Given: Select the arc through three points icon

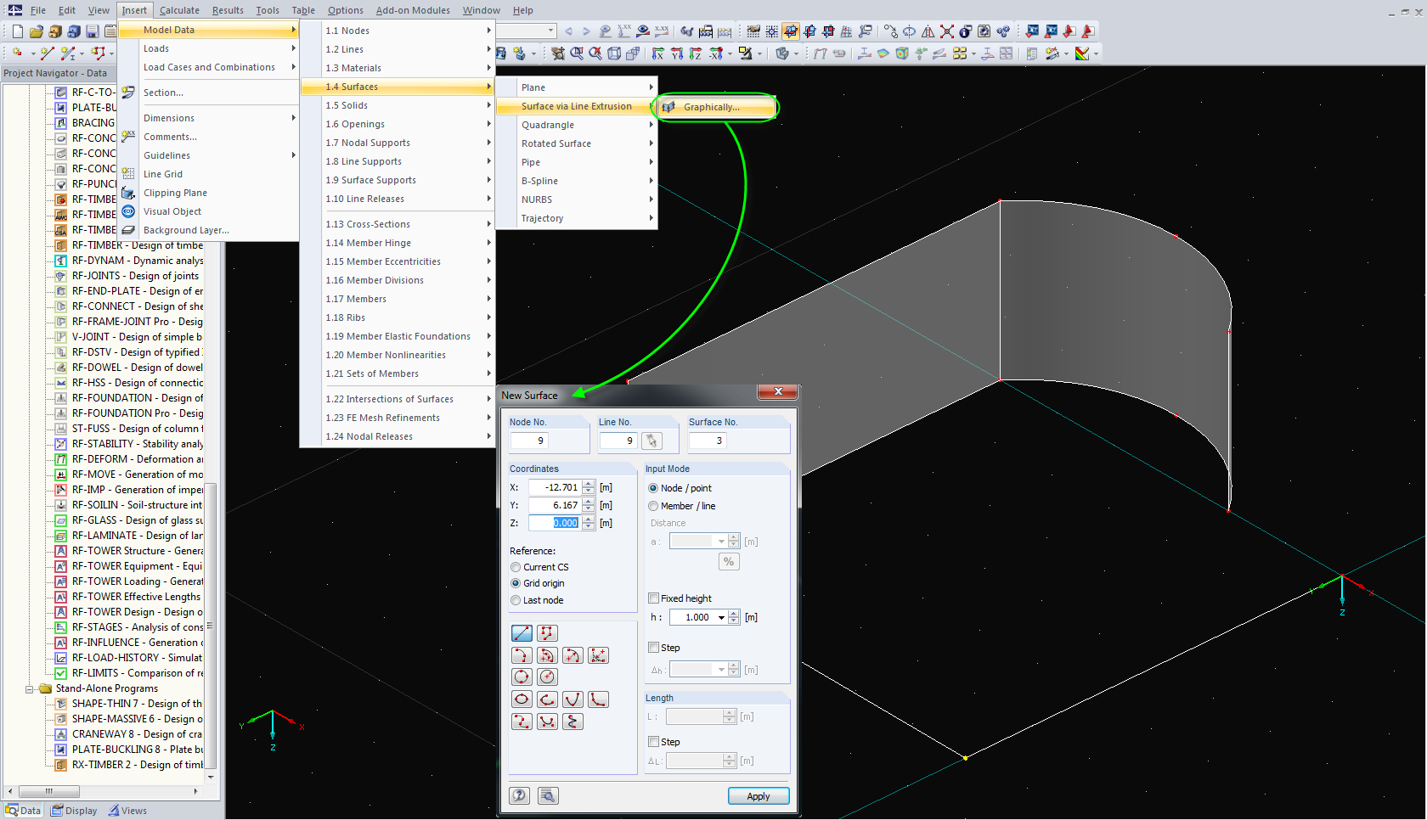Looking at the screenshot, I should [x=522, y=655].
